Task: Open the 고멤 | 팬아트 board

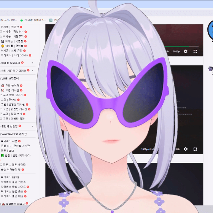Action: 8,100
